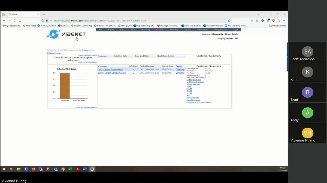The image size is (327, 183).
Task: Open the tab list chevron dropdown
Action: [258, 14]
